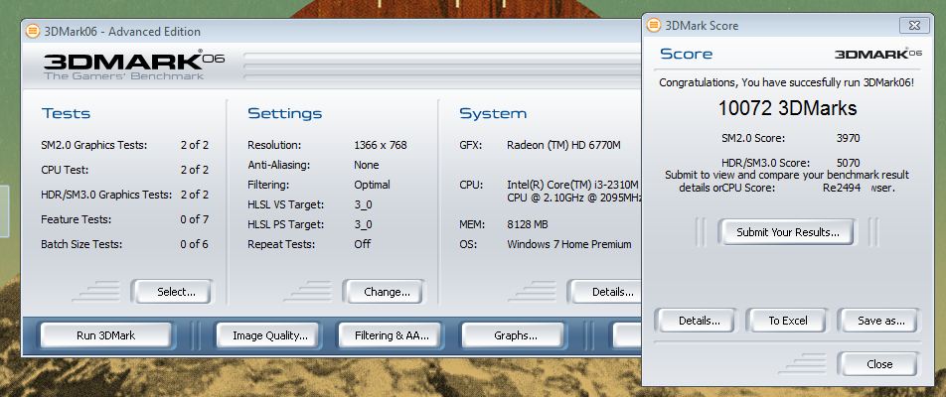Open Change... settings dialog
The width and height of the screenshot is (946, 397).
(384, 292)
